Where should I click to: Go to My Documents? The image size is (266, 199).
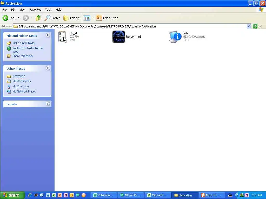tap(22, 81)
